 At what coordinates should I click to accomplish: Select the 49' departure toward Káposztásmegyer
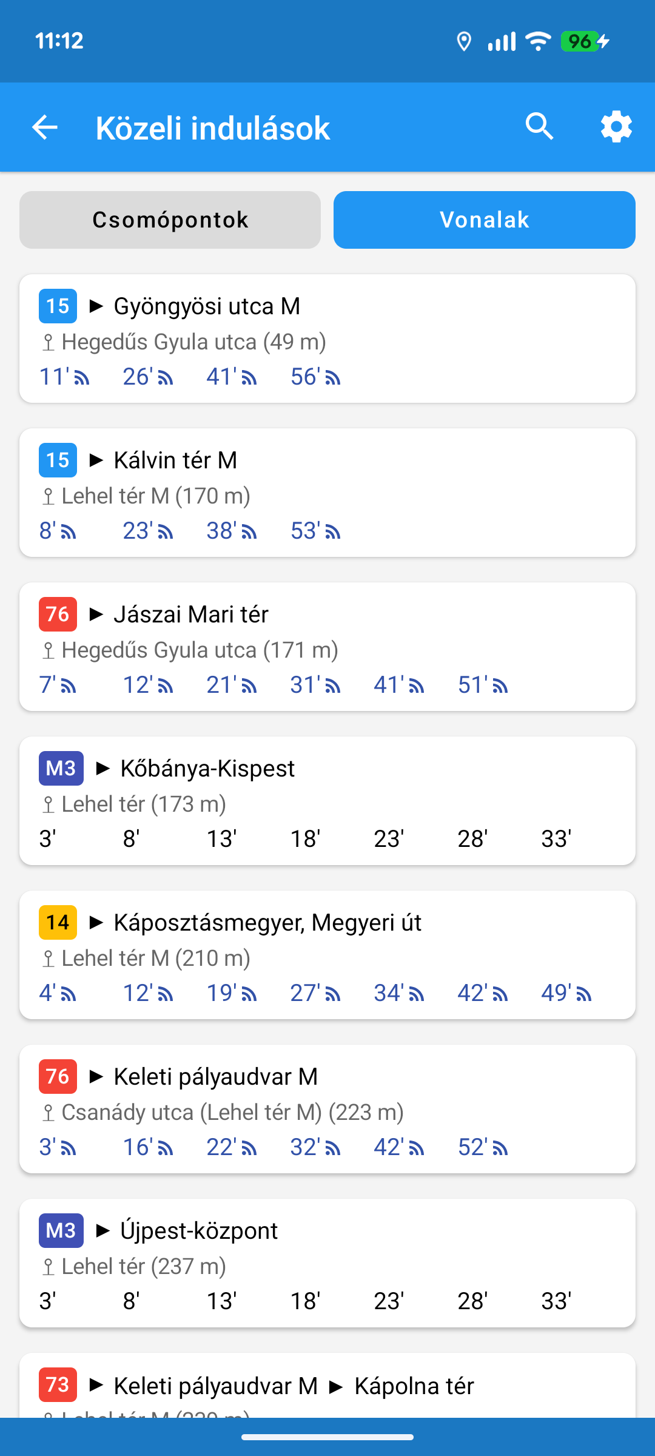point(566,993)
